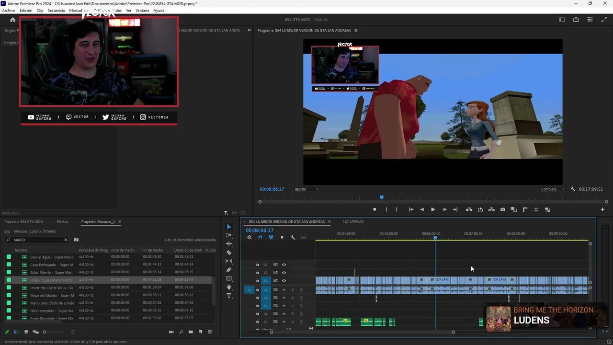This screenshot has width=613, height=345.
Task: Step back one frame
Action: point(422,209)
